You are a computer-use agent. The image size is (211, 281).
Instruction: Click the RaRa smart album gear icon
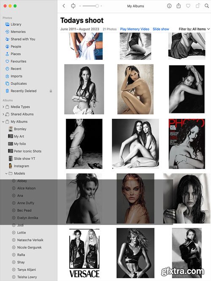pyautogui.click(x=14, y=254)
